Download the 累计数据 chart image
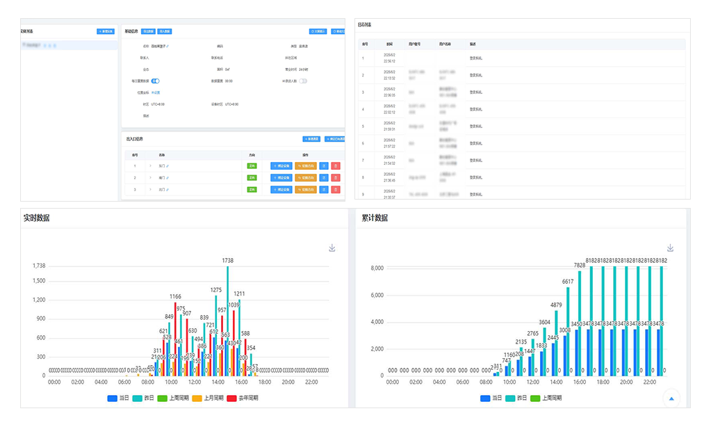 pyautogui.click(x=670, y=248)
